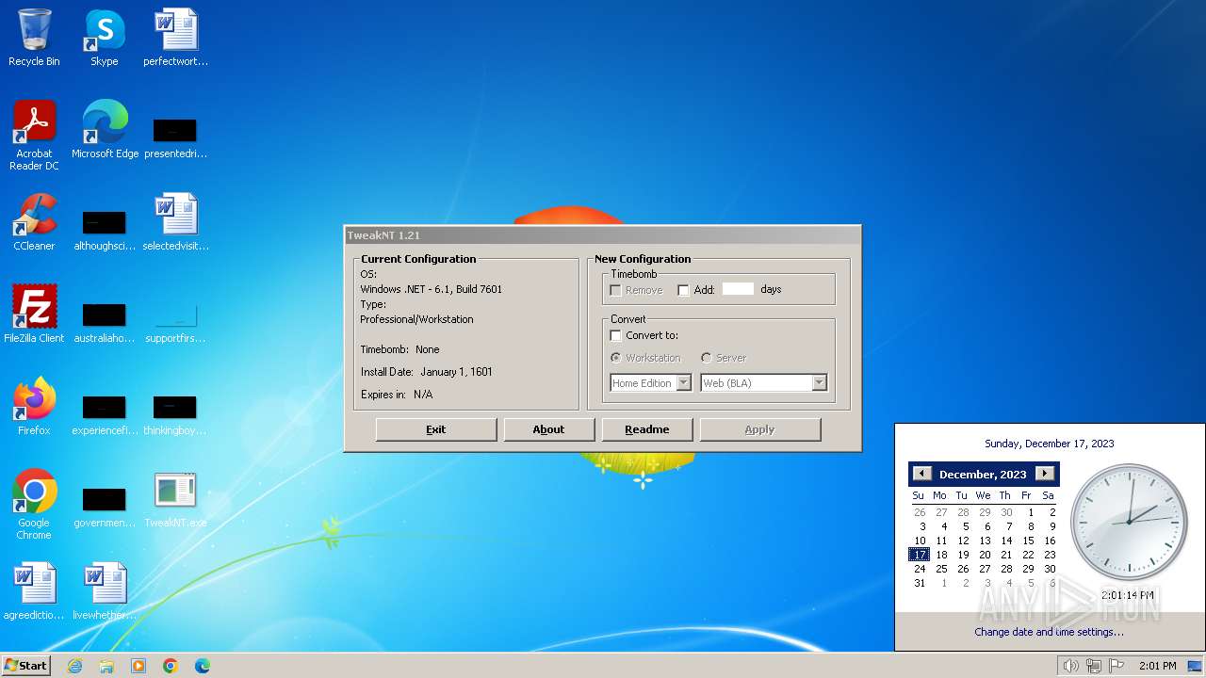Open the media player taskbar icon
Viewport: 1206px width, 678px height.
click(x=139, y=666)
